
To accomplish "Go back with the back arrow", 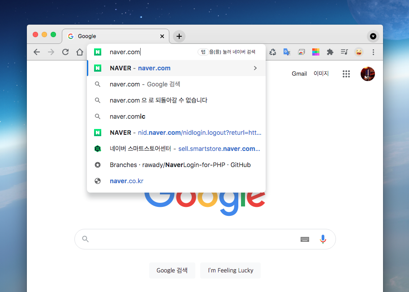I will 37,52.
